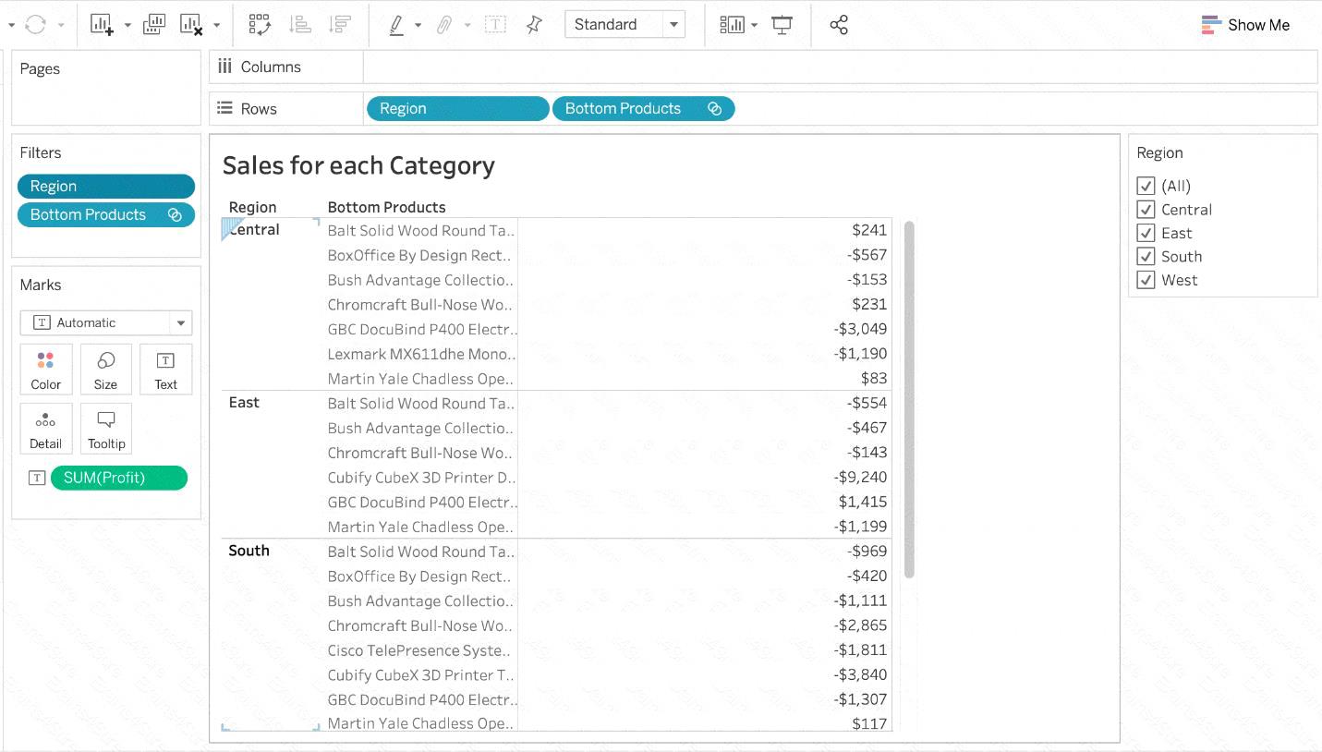Enter presentation mode icon
Image resolution: width=1322 pixels, height=752 pixels.
(x=782, y=25)
